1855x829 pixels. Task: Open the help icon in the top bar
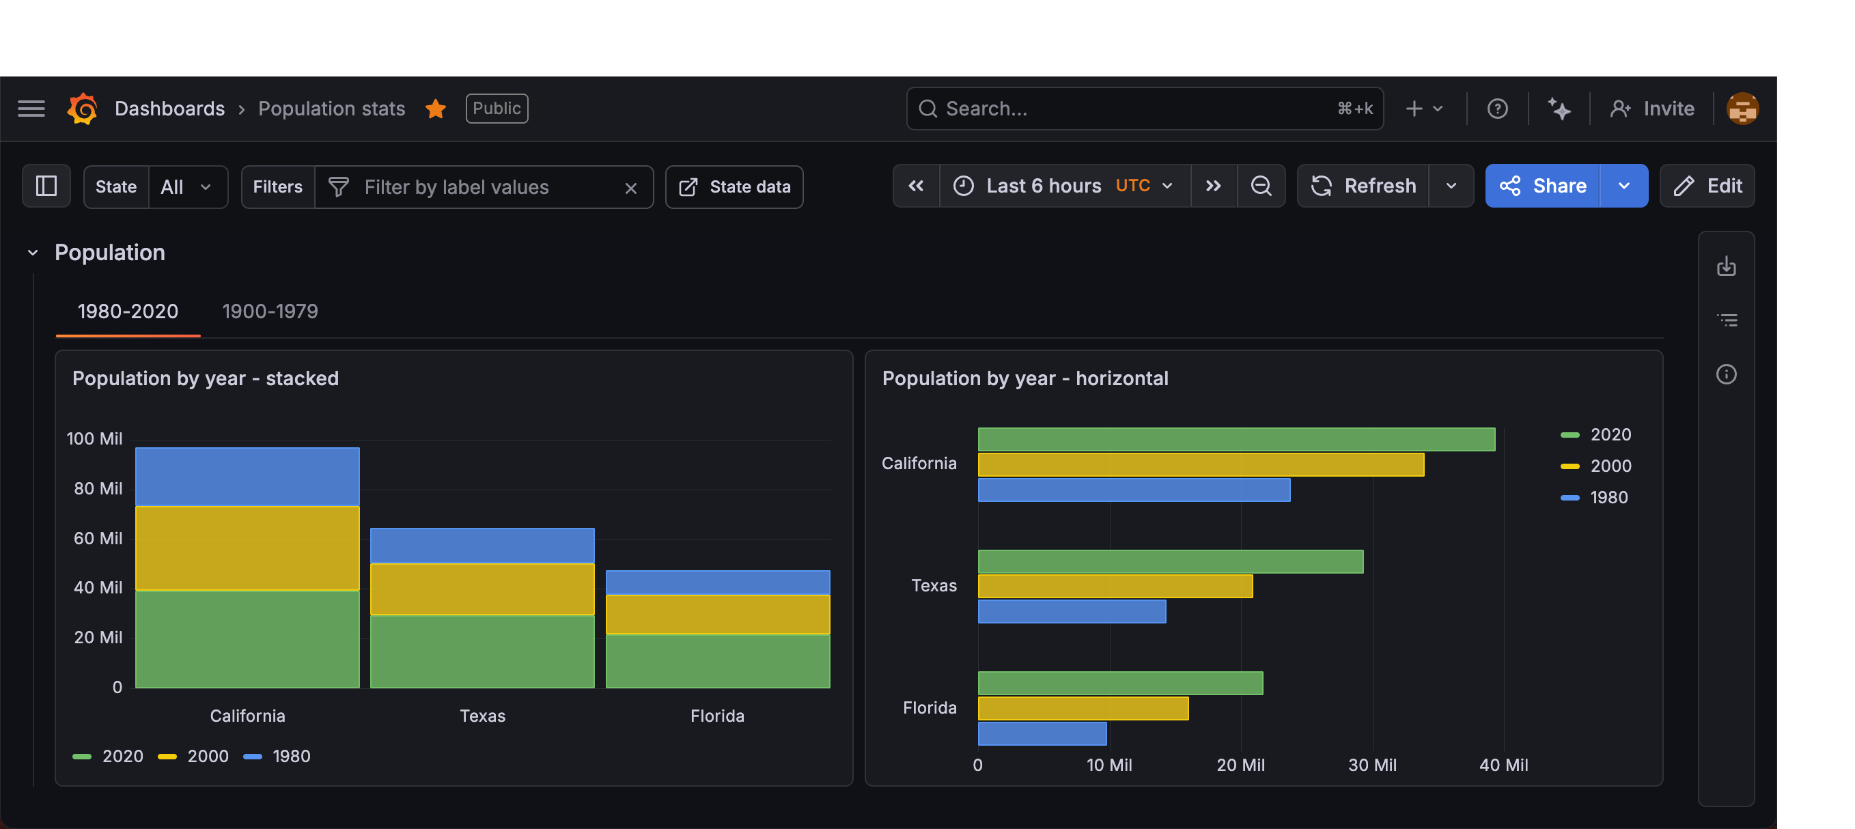[x=1498, y=108]
